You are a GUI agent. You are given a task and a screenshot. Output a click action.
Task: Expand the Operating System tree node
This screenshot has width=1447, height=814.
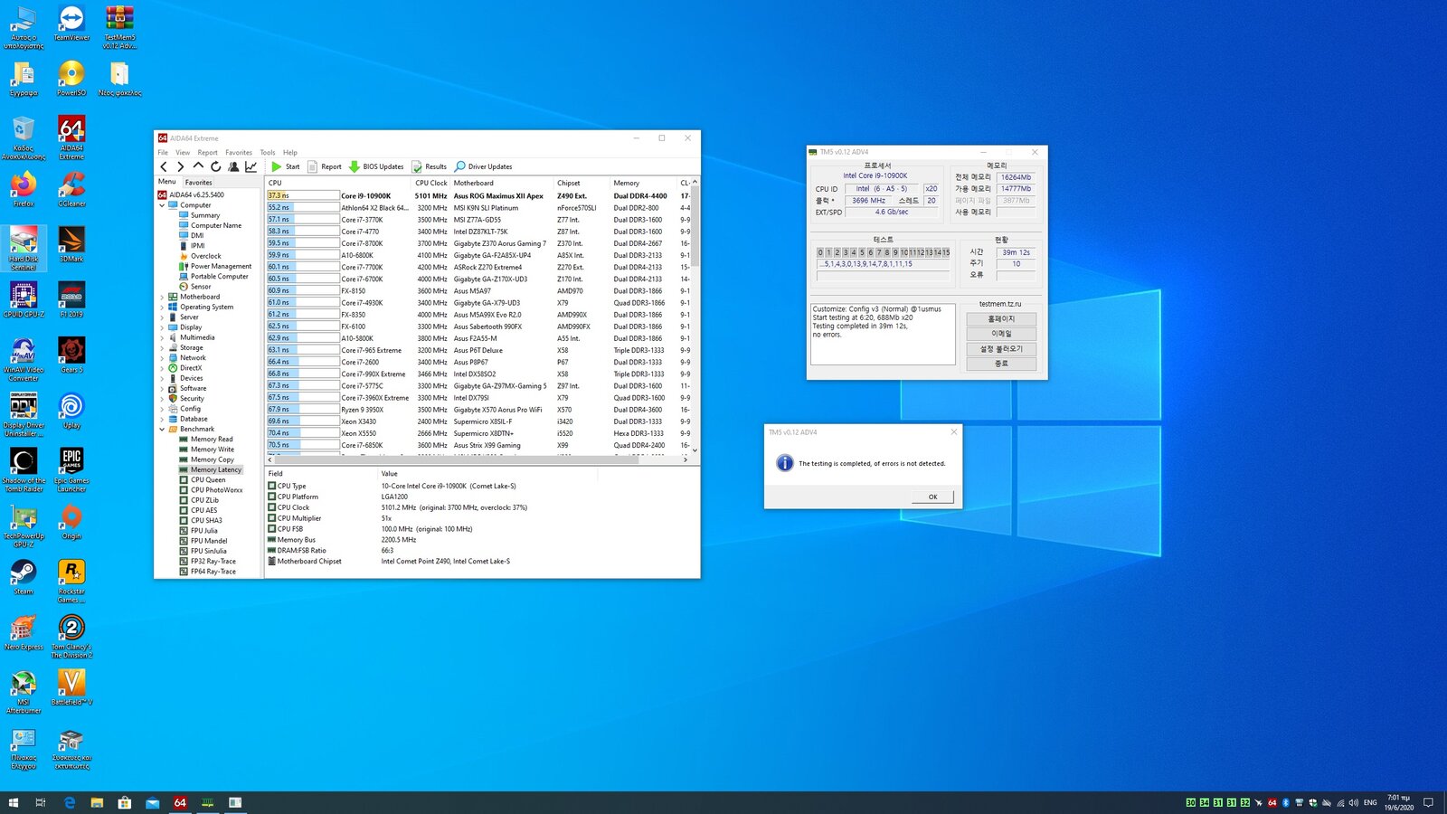163,307
